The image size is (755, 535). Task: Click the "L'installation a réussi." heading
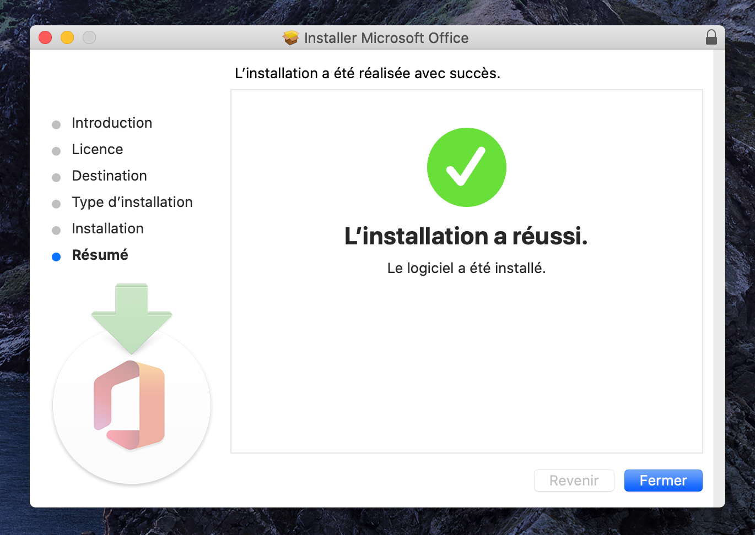click(466, 236)
